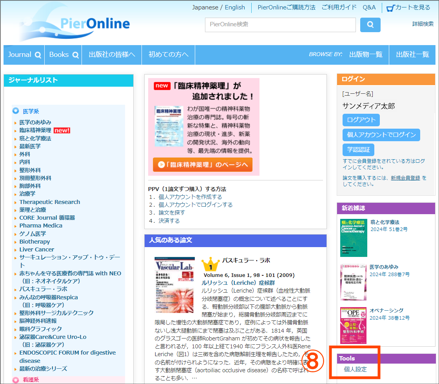Image resolution: width=439 pixels, height=384 pixels.
Task: Browse by 出版物一覧
Action: click(366, 55)
